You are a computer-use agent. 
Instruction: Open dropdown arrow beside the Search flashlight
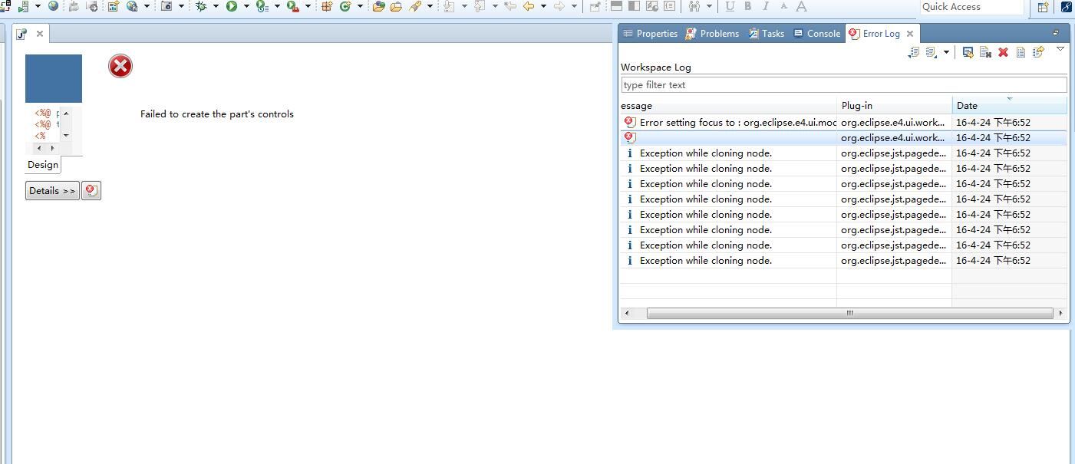coord(430,6)
